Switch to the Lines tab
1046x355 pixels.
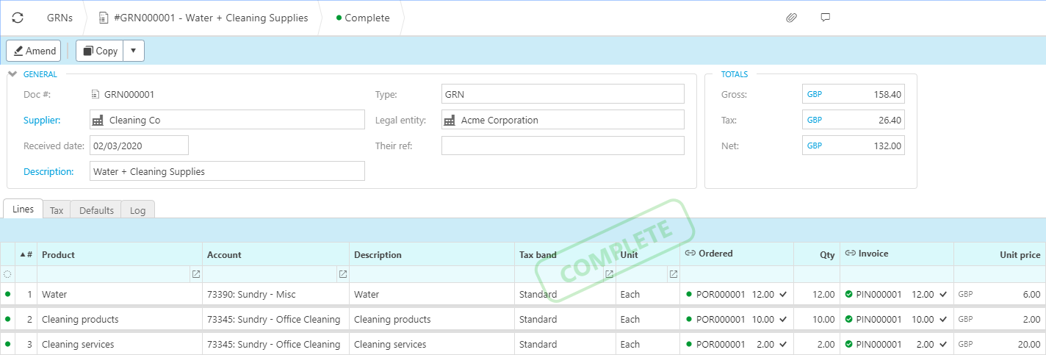[x=24, y=209]
